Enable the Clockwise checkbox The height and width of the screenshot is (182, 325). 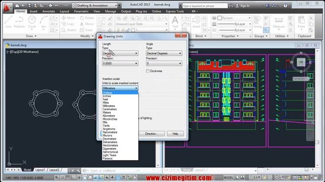(x=147, y=71)
